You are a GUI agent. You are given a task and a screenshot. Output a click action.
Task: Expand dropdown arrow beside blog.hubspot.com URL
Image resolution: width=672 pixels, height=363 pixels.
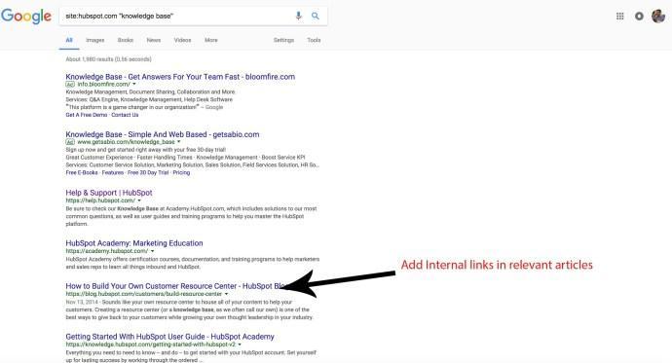tap(227, 294)
